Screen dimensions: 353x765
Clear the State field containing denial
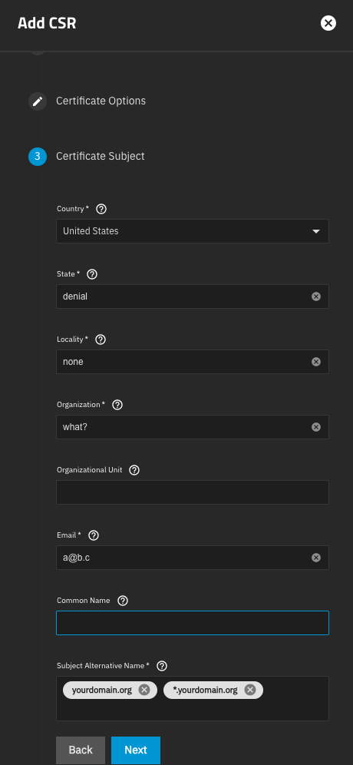pyautogui.click(x=316, y=296)
